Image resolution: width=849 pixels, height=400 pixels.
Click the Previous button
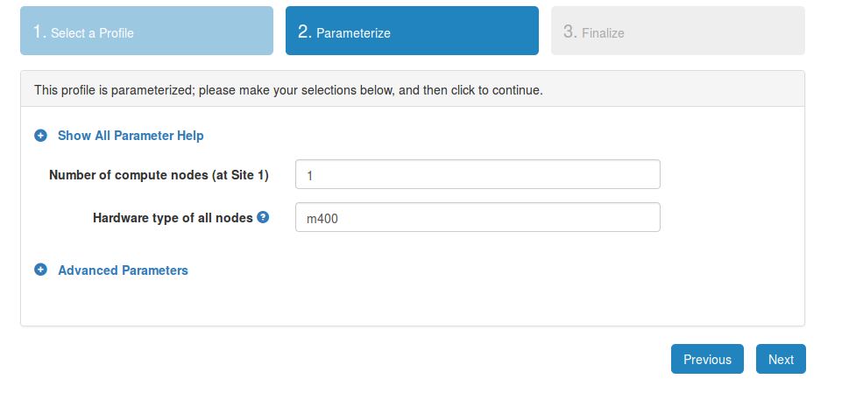707,359
